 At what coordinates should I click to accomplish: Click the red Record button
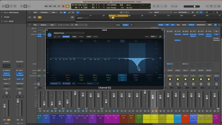tap(63, 6)
